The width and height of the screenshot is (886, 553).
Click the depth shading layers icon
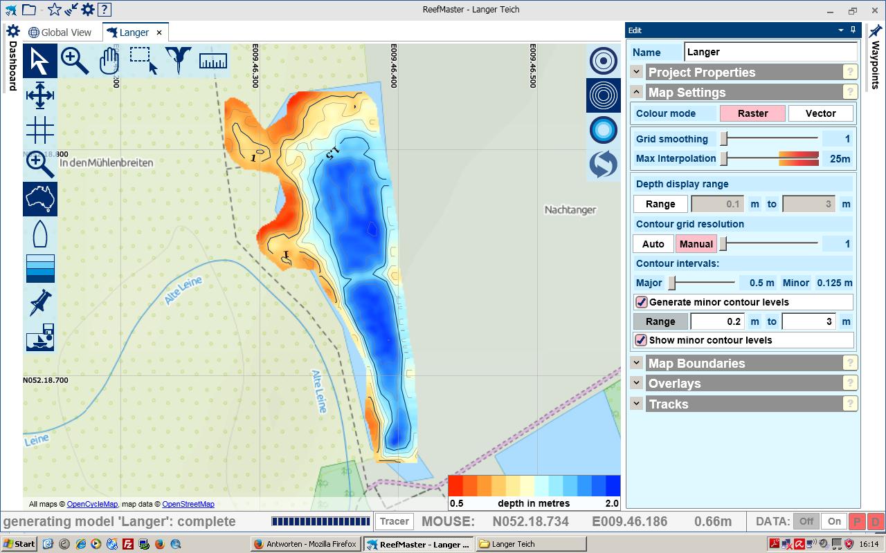click(39, 268)
